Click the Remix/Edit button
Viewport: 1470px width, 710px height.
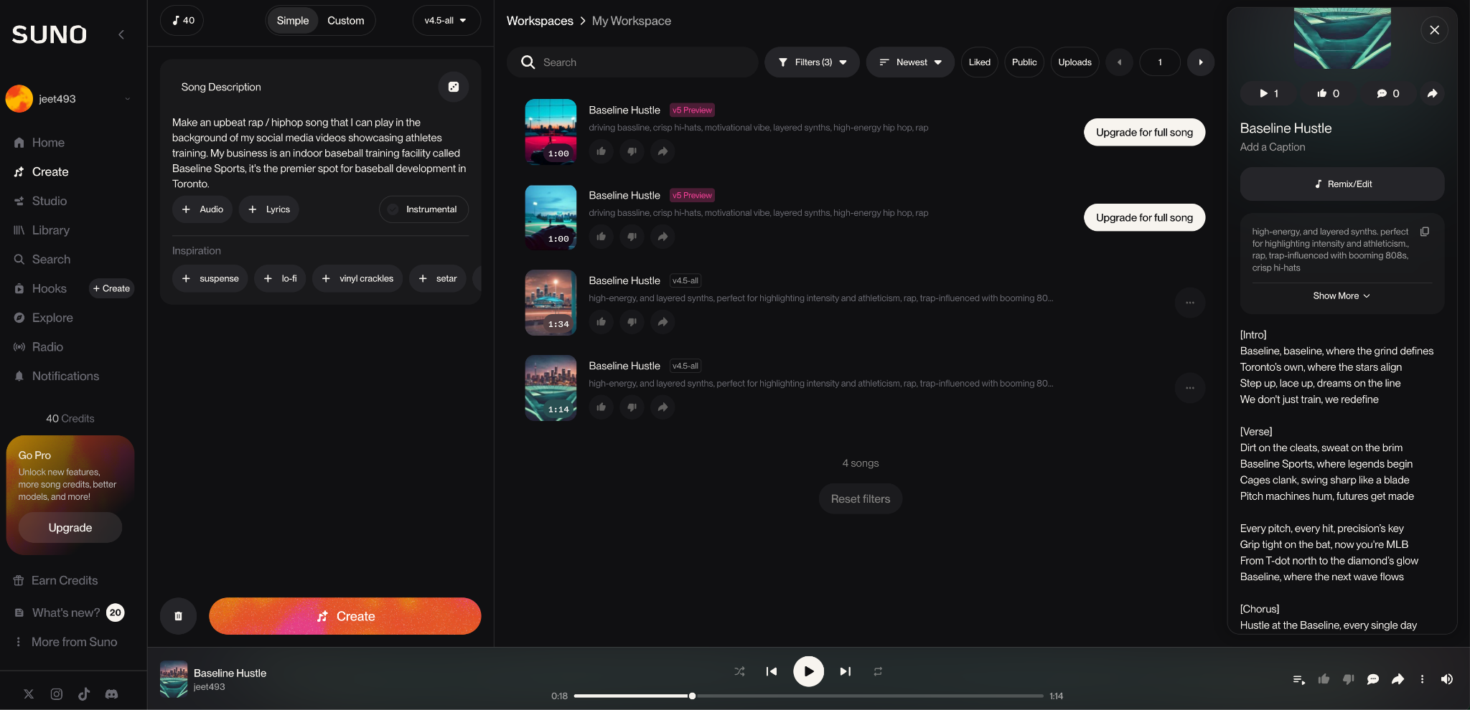tap(1342, 184)
